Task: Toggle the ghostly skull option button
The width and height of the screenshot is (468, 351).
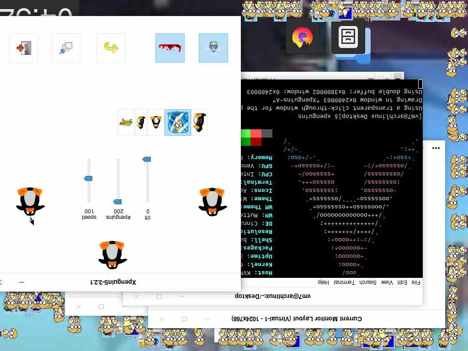Action: (x=213, y=48)
